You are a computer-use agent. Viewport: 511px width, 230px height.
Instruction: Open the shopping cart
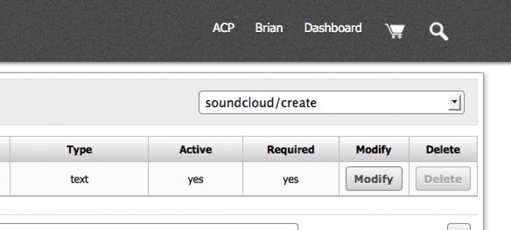pos(394,31)
